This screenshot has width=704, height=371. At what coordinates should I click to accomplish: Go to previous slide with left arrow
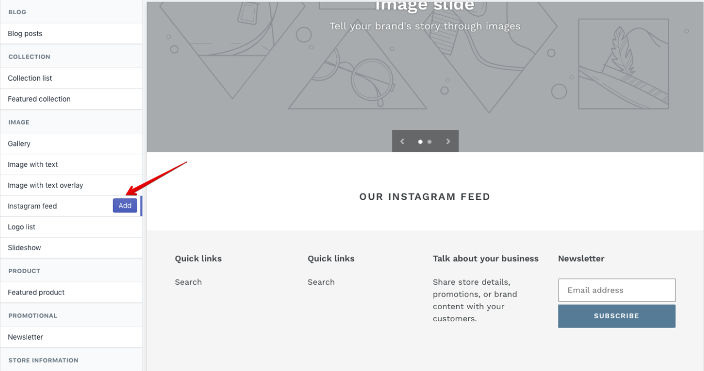click(x=402, y=141)
